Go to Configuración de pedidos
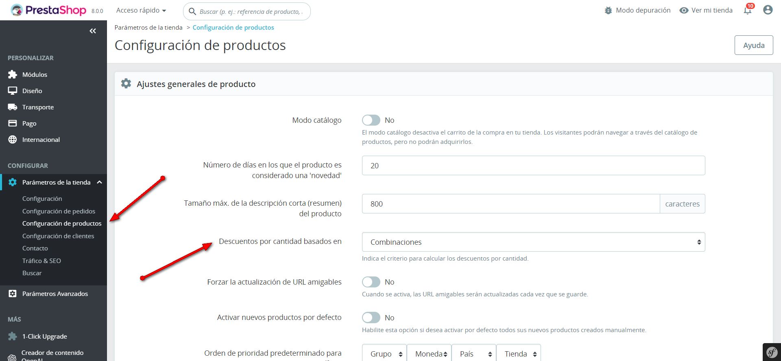 pos(59,211)
